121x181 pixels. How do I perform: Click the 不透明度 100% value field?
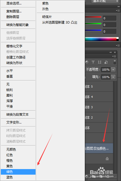click(x=106, y=70)
